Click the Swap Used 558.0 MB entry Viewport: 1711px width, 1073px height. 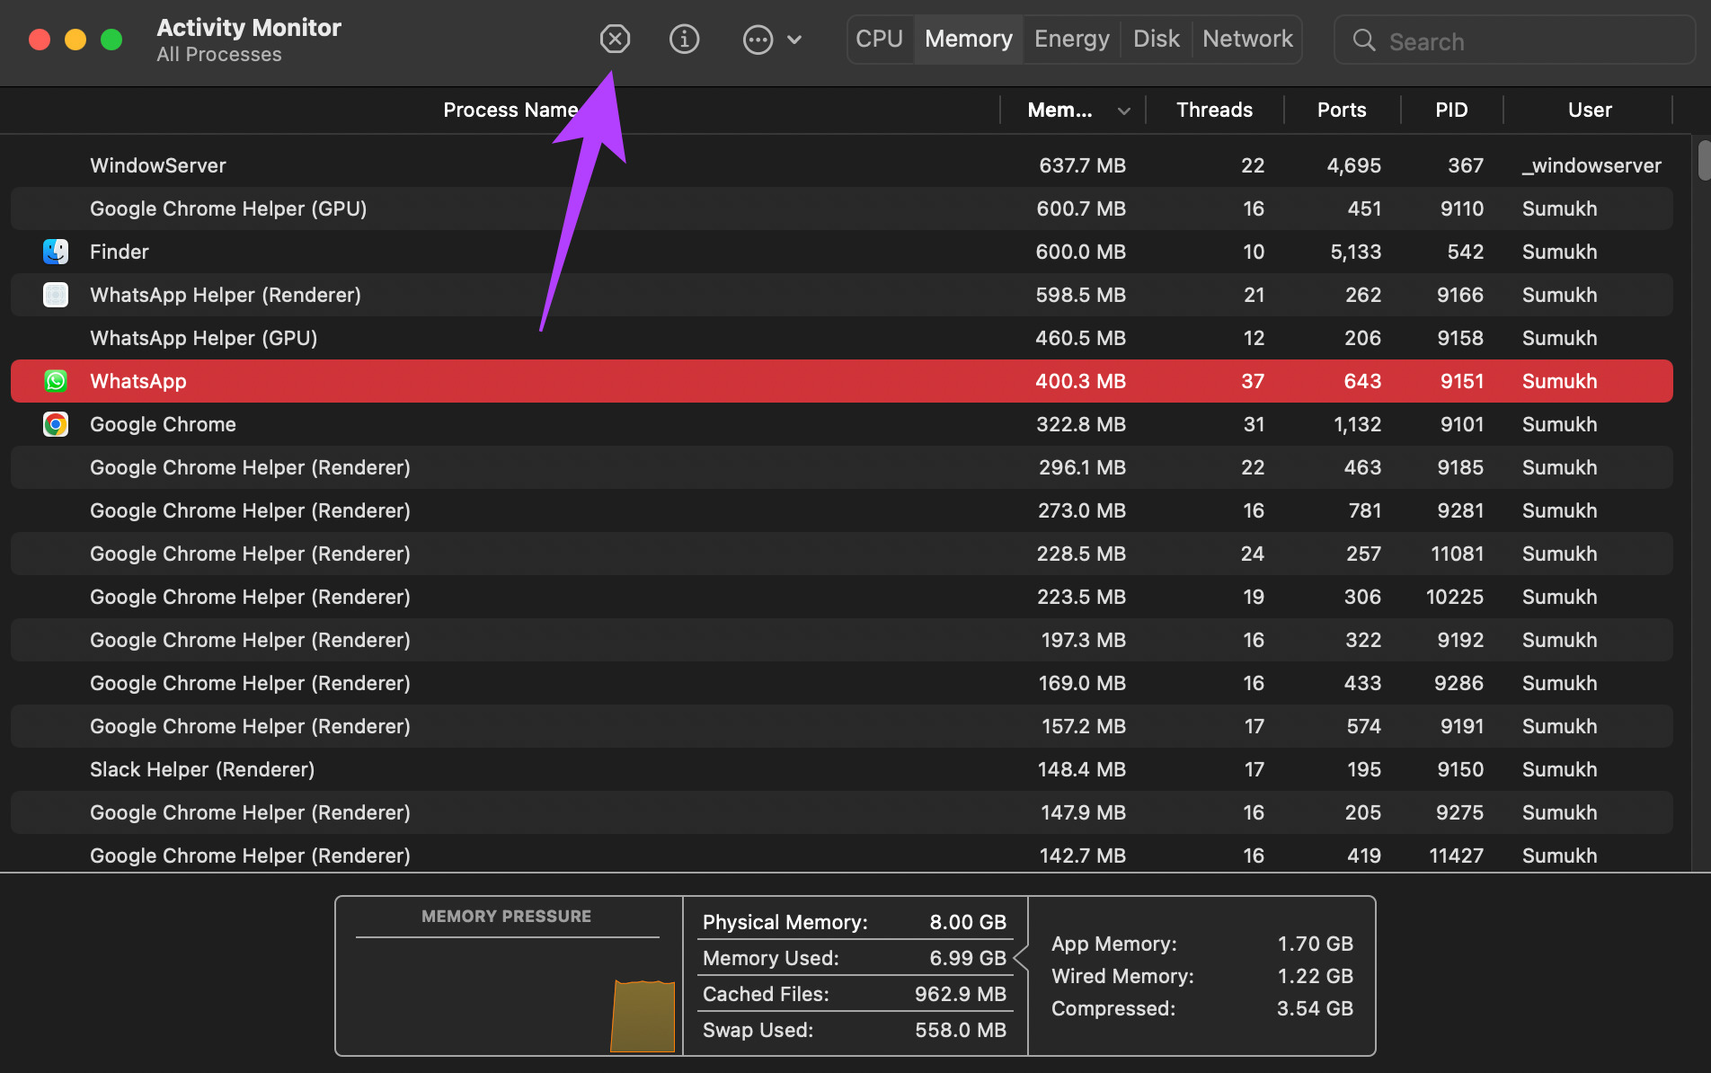click(x=855, y=1030)
